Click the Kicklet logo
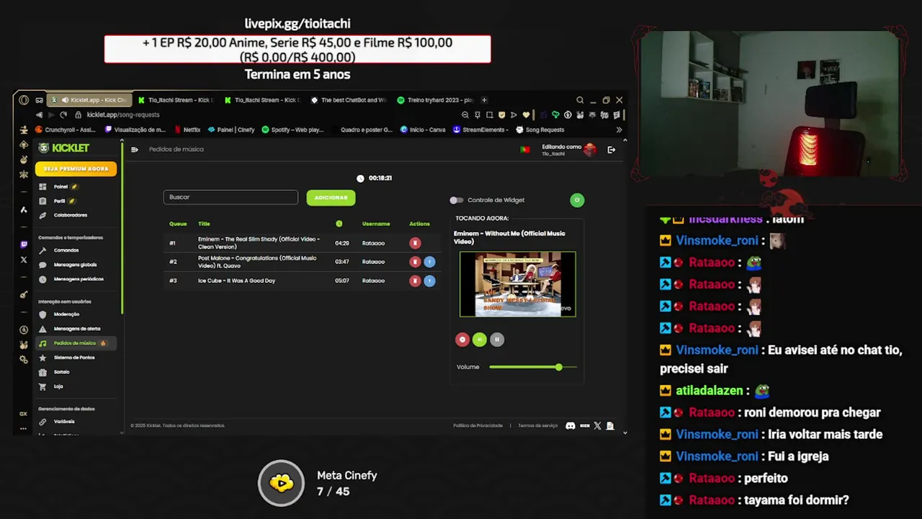 64,148
